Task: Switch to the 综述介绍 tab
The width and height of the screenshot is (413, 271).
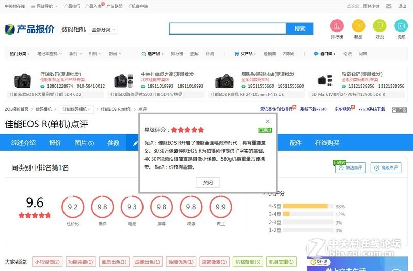Action: pos(23,143)
